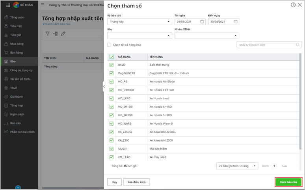The height and width of the screenshot is (190, 305).
Task: Click Trước pagination link
Action: point(265,166)
